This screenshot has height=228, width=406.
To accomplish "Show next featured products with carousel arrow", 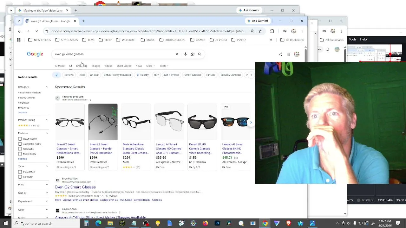I will 251,122.
